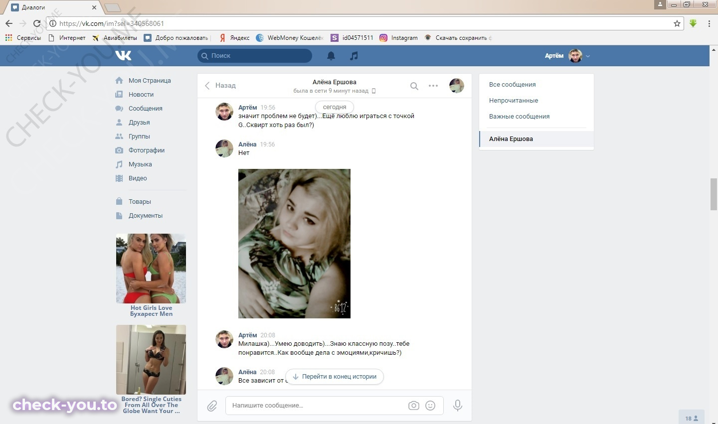Click the Алёна Ершова name in chat header
This screenshot has height=424, width=718.
[x=335, y=82]
